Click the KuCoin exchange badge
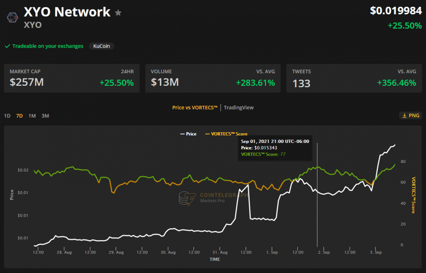The width and height of the screenshot is (426, 273). point(102,46)
